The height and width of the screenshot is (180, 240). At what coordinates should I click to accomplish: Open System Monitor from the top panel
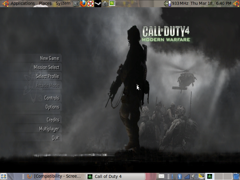tap(112, 4)
